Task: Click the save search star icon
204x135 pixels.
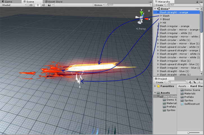Action: [x=199, y=82]
